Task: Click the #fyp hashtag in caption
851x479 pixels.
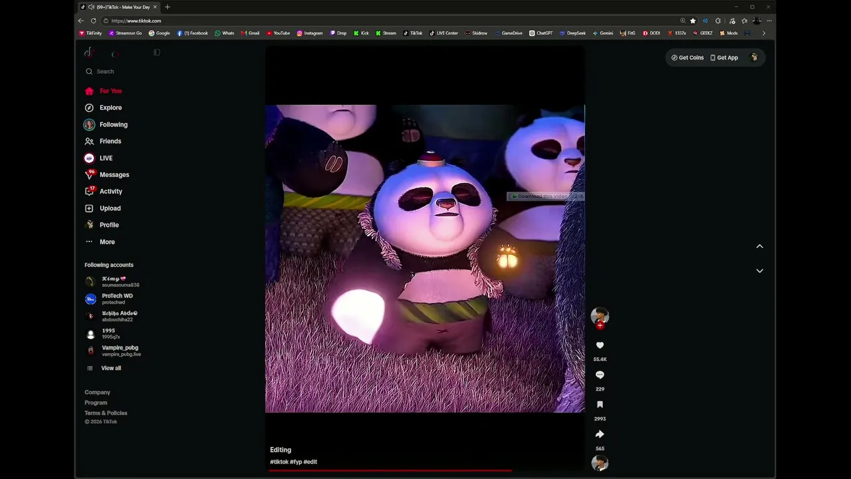Action: (x=296, y=462)
